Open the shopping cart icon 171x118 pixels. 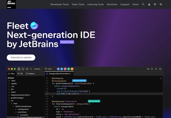click(x=155, y=4)
